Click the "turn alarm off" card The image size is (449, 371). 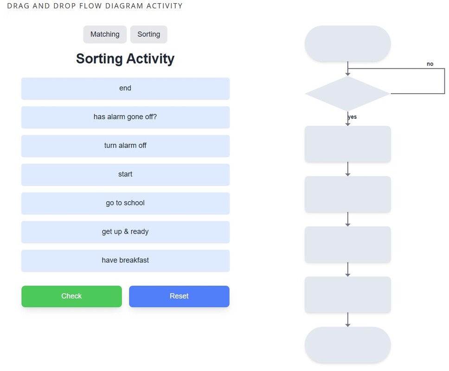pos(125,146)
